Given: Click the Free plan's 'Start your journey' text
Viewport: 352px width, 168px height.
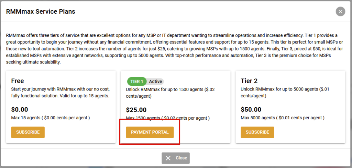Looking at the screenshot, I should point(60,93).
